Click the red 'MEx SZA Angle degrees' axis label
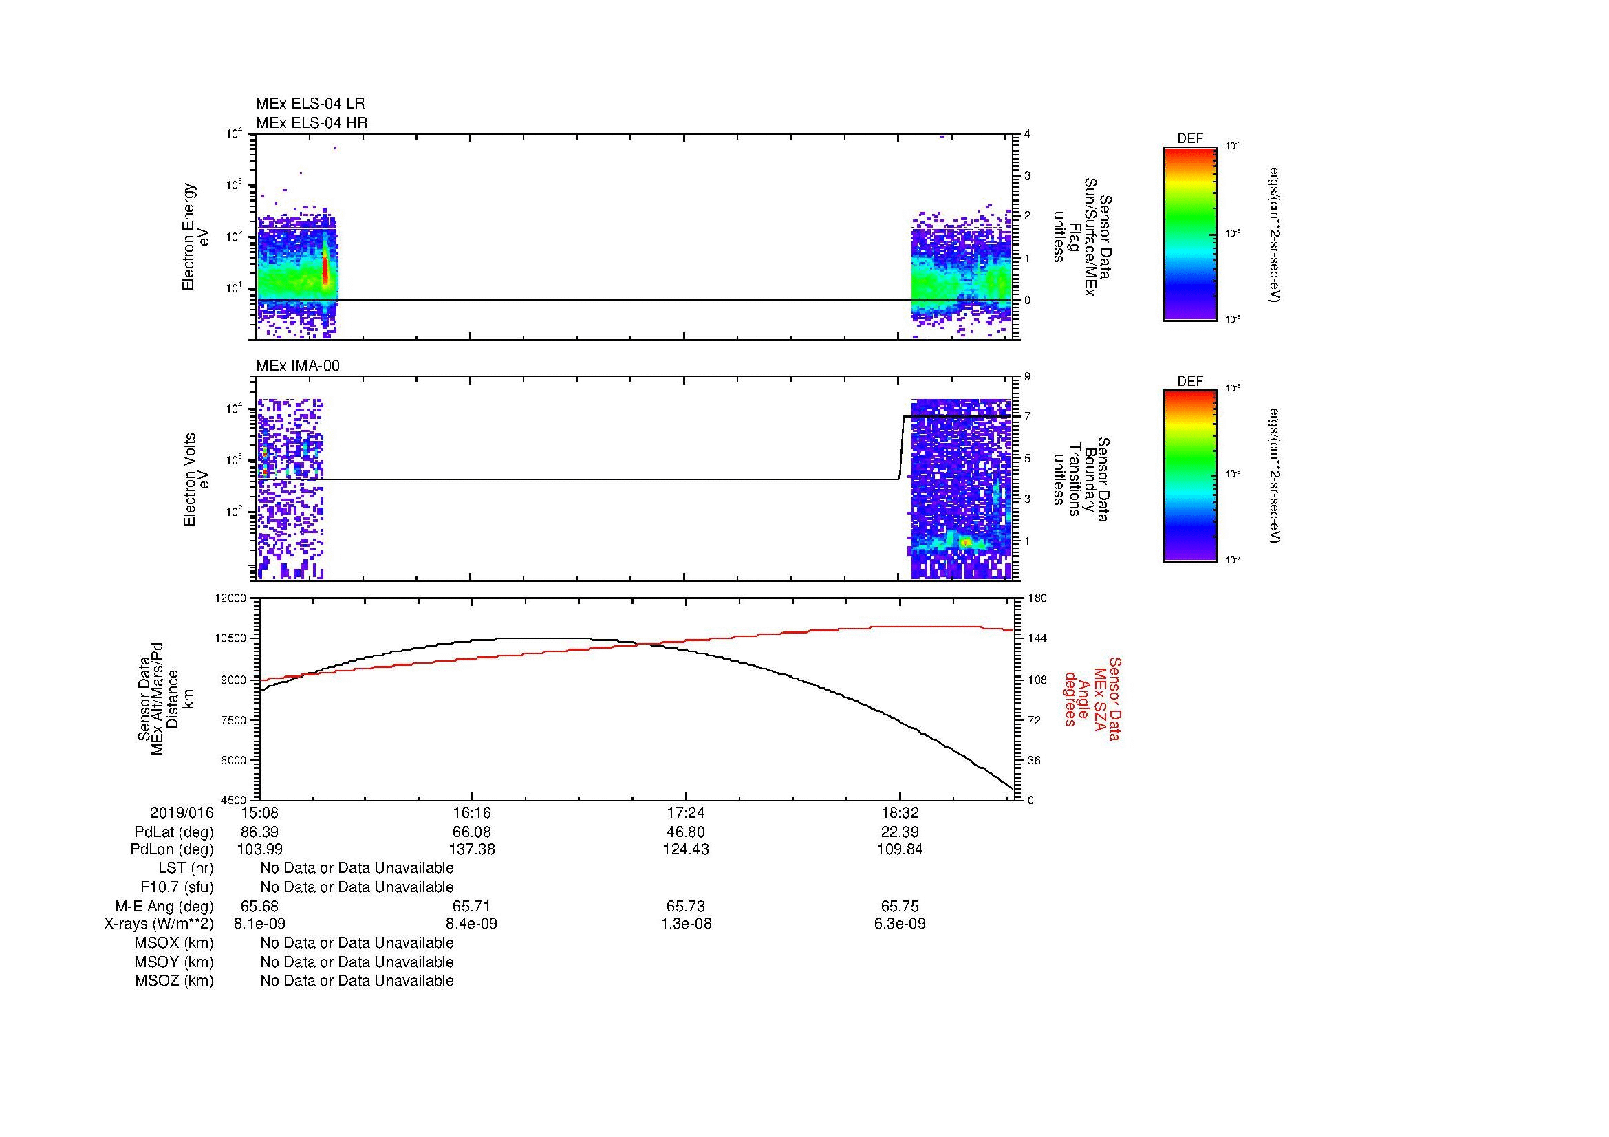The image size is (1609, 1137). pyautogui.click(x=1092, y=699)
